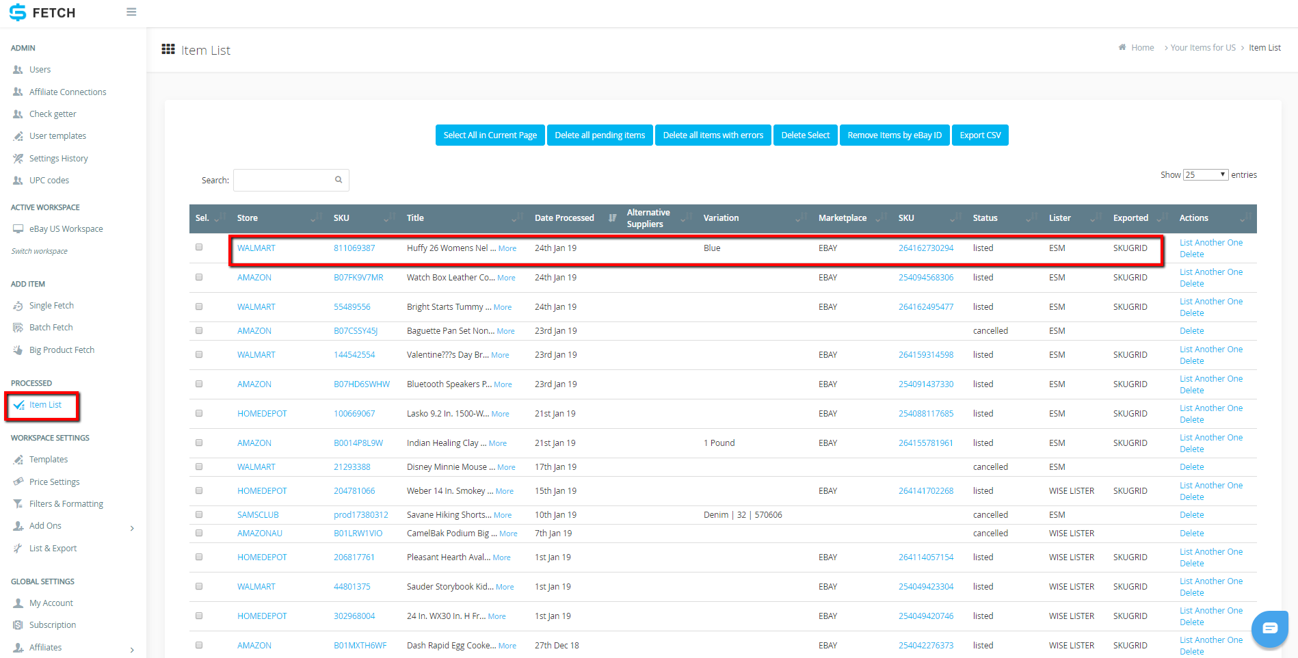This screenshot has width=1298, height=658.
Task: Click the UPC codes icon
Action: [18, 181]
